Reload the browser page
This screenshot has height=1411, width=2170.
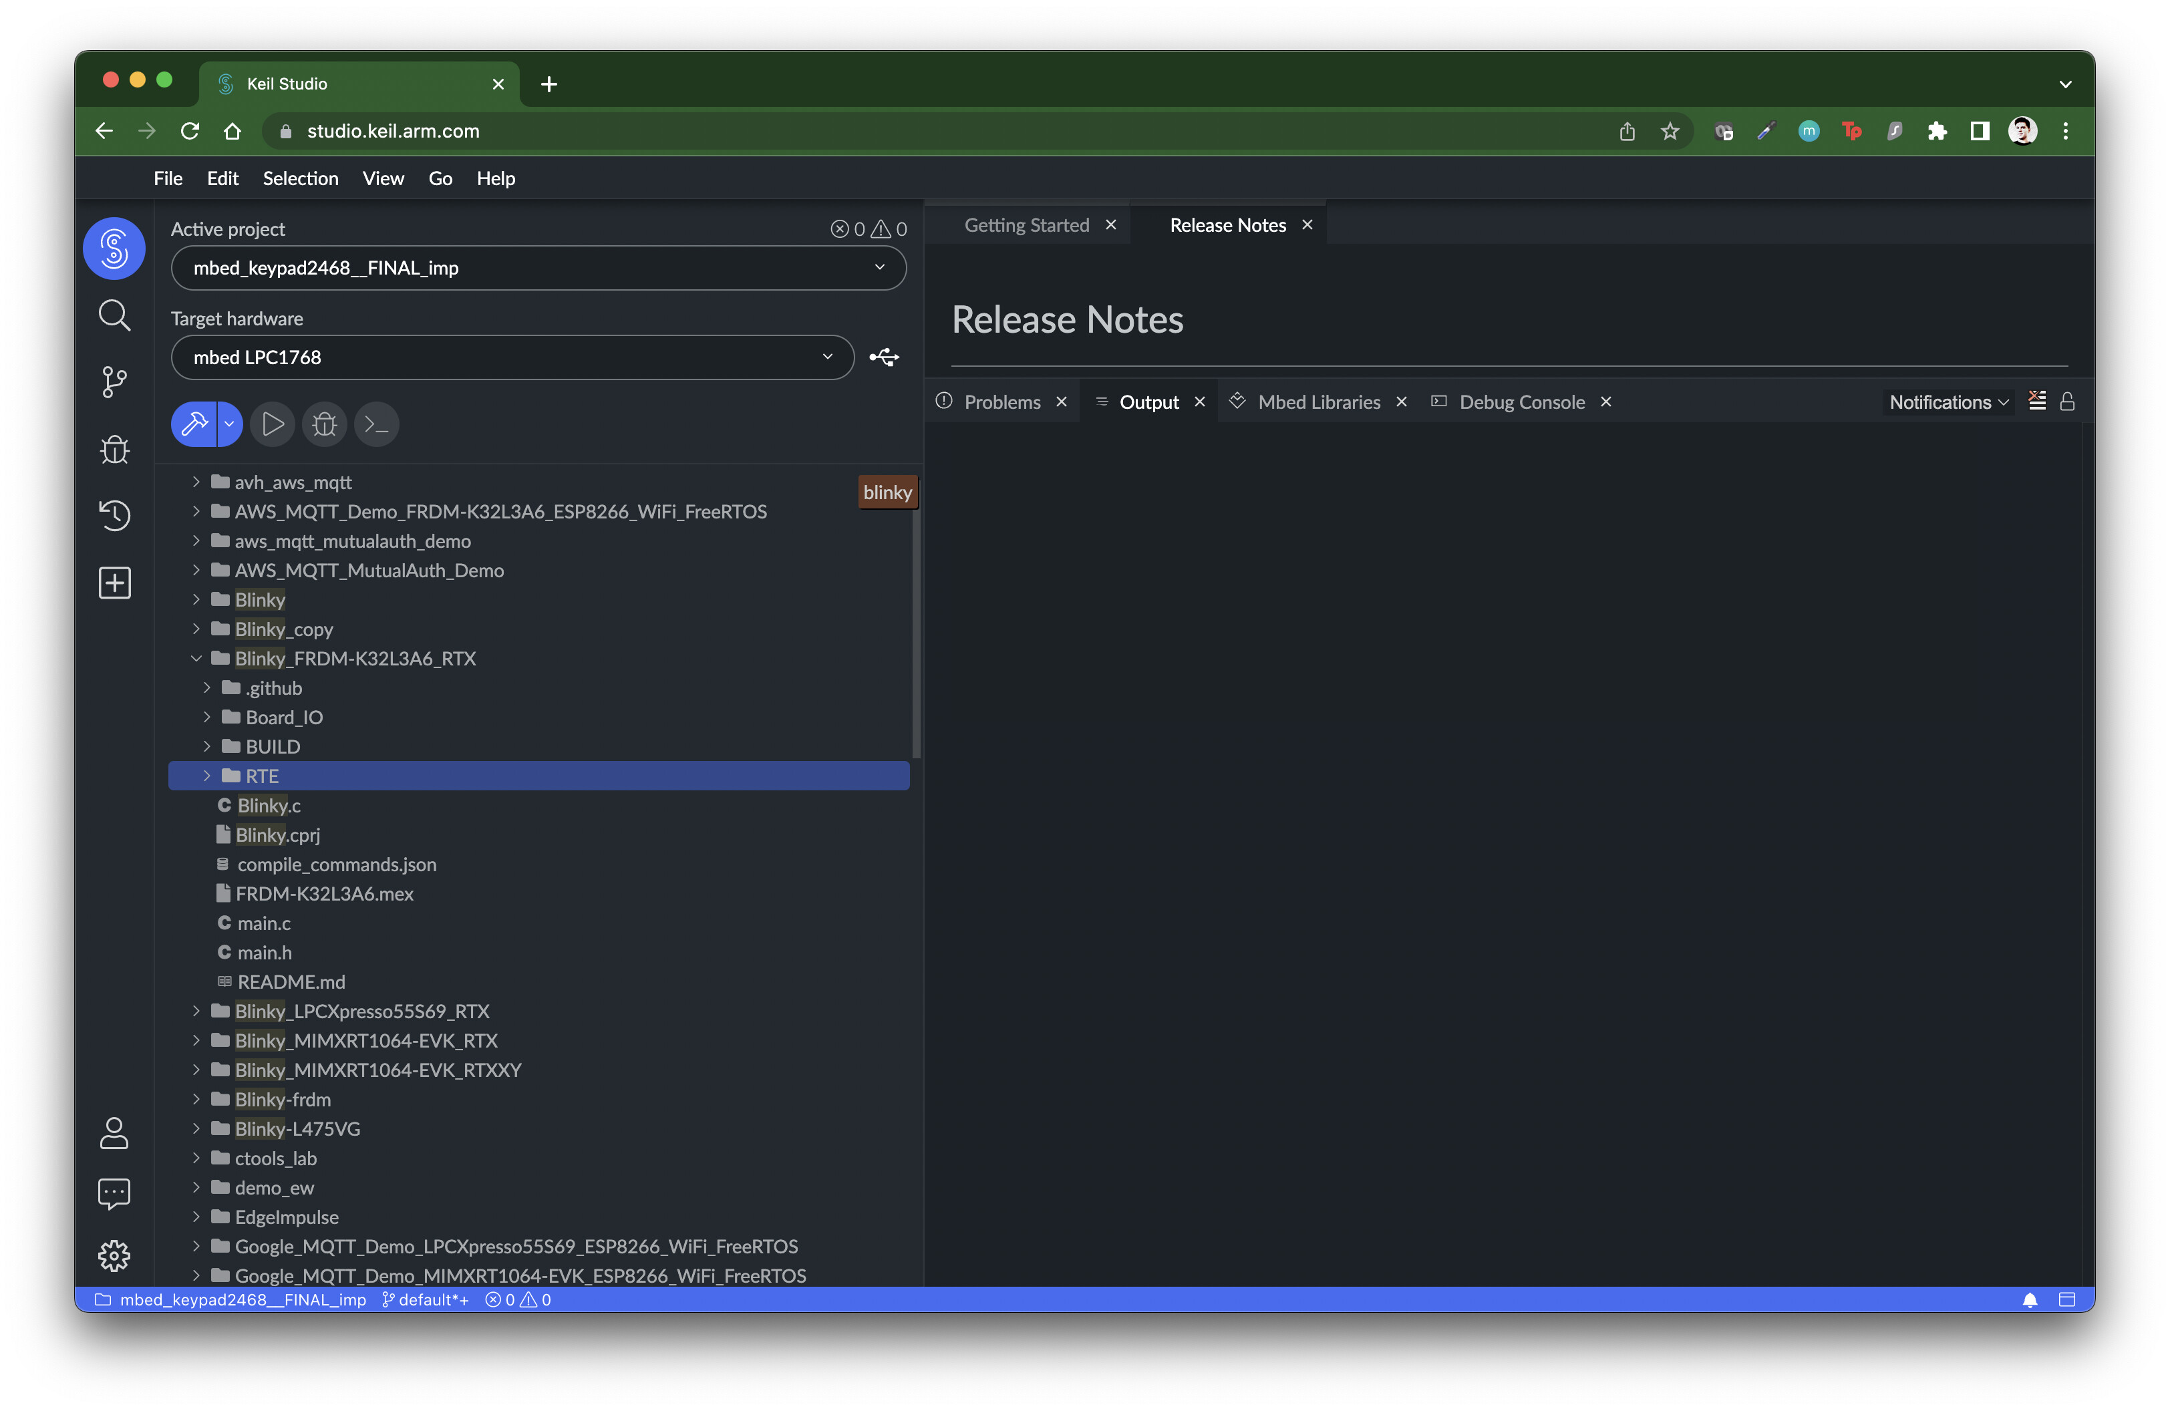pyautogui.click(x=190, y=131)
